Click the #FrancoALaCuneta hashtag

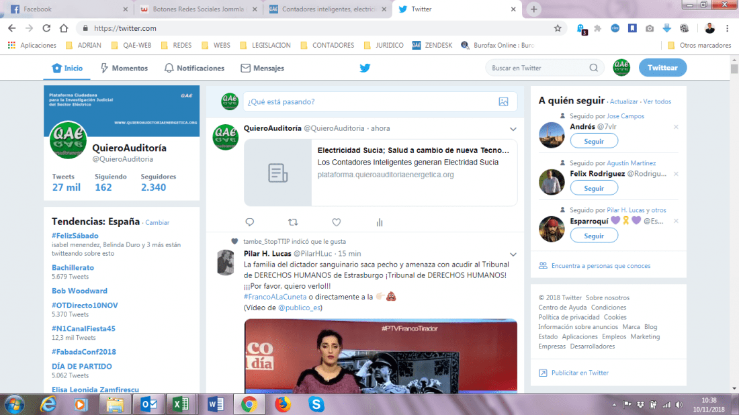pos(275,297)
